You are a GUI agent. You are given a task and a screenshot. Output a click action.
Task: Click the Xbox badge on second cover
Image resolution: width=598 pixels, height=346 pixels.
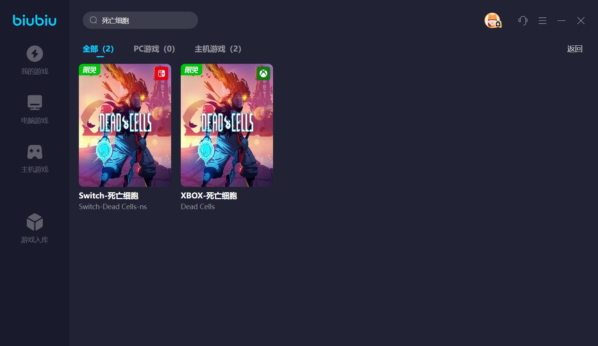tap(263, 73)
